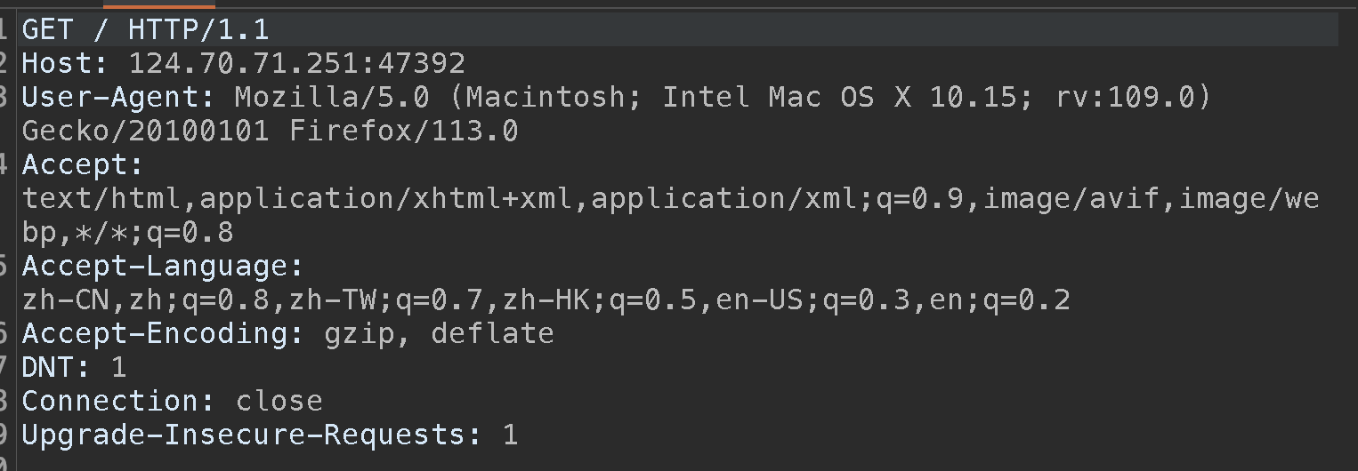The width and height of the screenshot is (1358, 471).
Task: Place cursor on the HTTP/1.1 protocol text
Action: tap(198, 29)
